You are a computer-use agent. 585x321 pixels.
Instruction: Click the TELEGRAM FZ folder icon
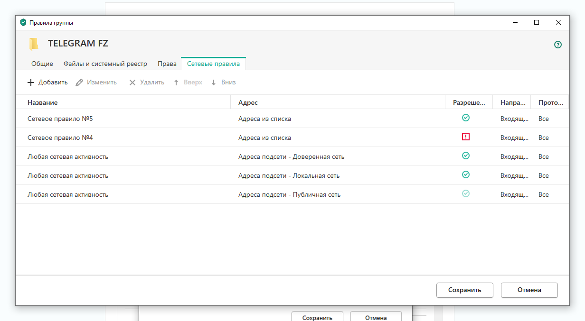click(x=33, y=44)
